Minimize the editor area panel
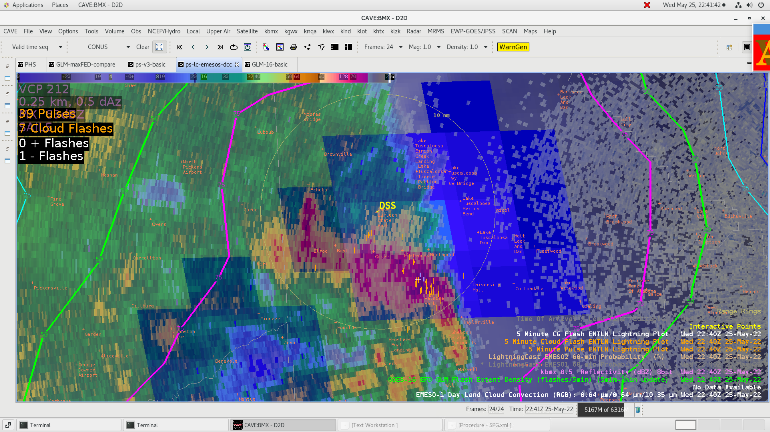 tap(749, 63)
